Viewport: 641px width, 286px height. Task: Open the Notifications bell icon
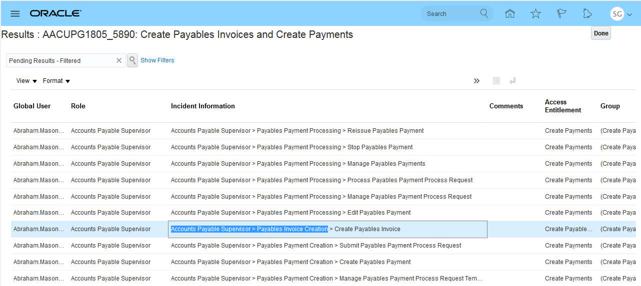click(587, 13)
